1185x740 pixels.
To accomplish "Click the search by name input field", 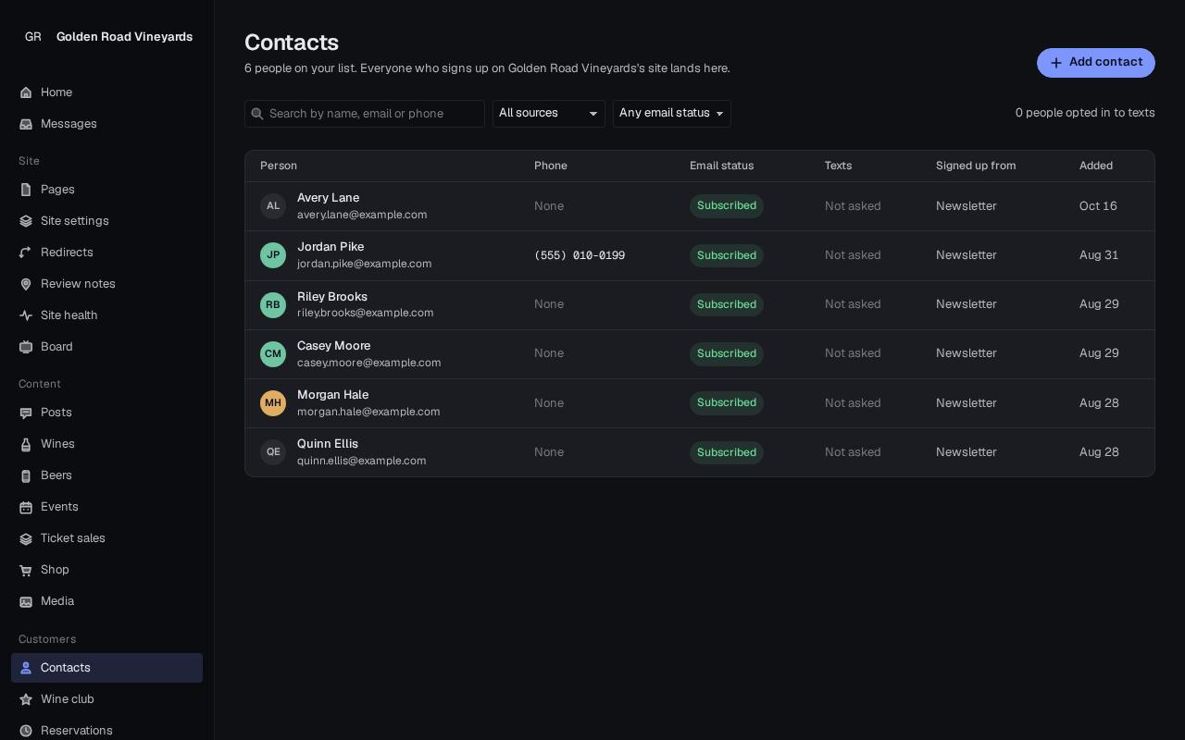I will 365,114.
